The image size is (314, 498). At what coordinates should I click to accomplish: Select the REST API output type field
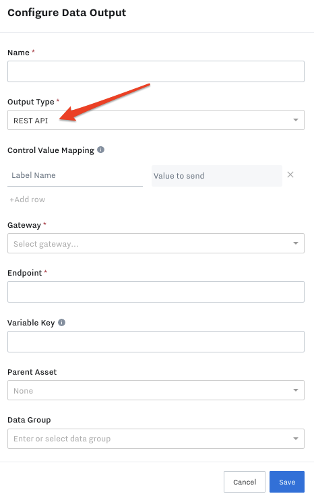(x=156, y=120)
